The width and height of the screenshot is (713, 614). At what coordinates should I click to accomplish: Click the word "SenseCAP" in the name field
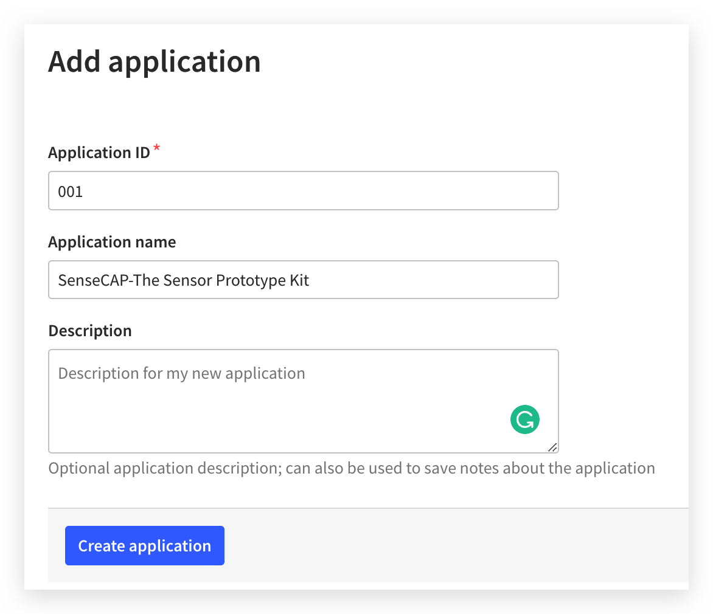[93, 280]
